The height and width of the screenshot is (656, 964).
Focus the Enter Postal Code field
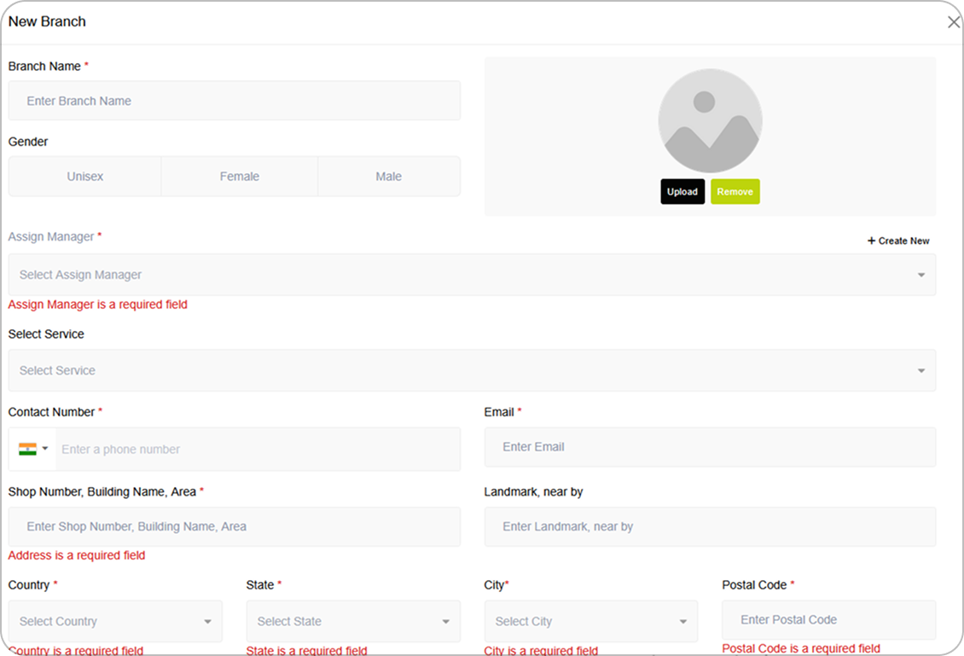[x=828, y=619]
